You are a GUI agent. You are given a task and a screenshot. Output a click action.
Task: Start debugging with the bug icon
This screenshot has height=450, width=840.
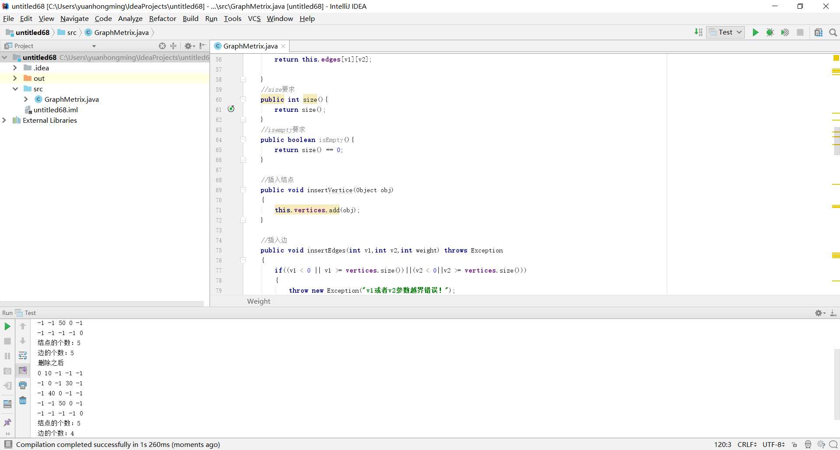(770, 32)
